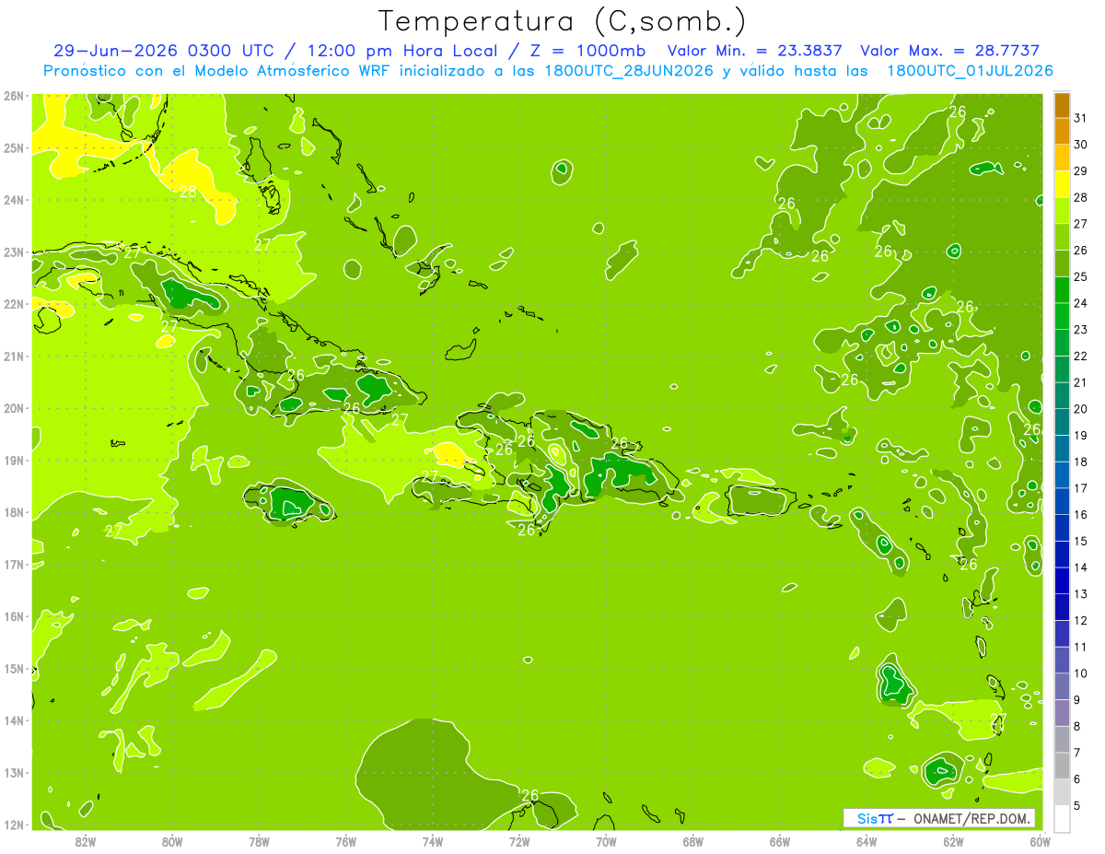The height and width of the screenshot is (854, 1105).
Task: Click the purple colorbar segment between 8 and 9
Action: tap(1062, 713)
